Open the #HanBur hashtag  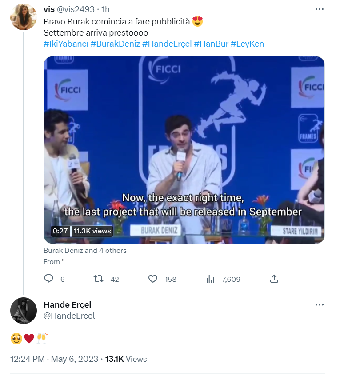211,44
